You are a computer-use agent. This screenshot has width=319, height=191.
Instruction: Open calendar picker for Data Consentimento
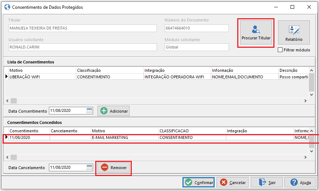click(x=89, y=110)
